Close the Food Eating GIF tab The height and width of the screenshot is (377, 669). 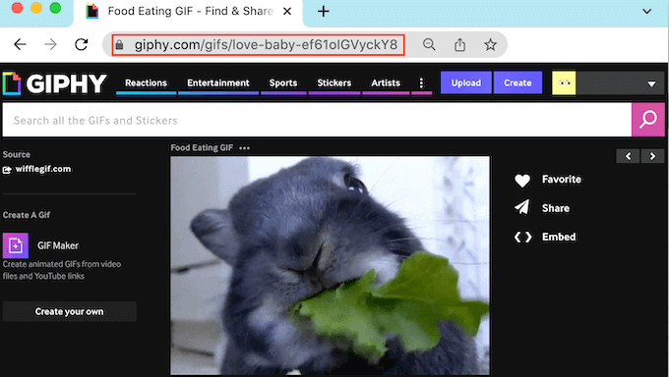[287, 12]
